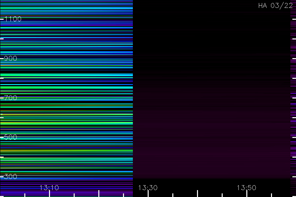Click the tick mark under 13:50
The height and width of the screenshot is (197, 296).
click(247, 194)
